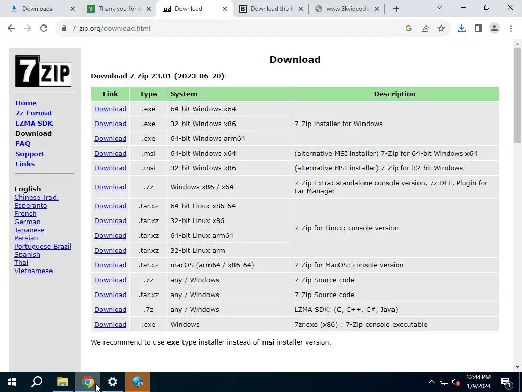Viewport: 522px width, 392px height.
Task: Switch language to Portuguese Brazil
Action: (43, 247)
